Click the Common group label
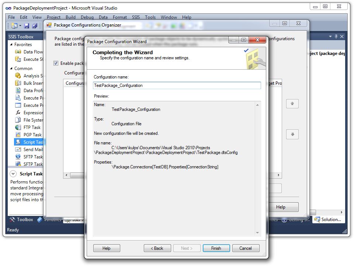 tap(23, 69)
